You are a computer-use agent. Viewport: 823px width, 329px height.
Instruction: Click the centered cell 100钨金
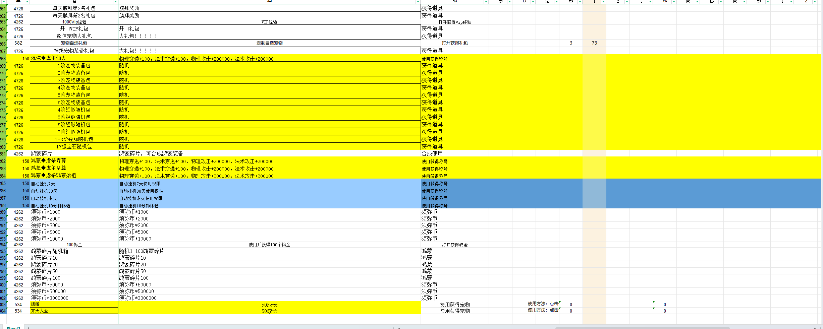(x=74, y=245)
